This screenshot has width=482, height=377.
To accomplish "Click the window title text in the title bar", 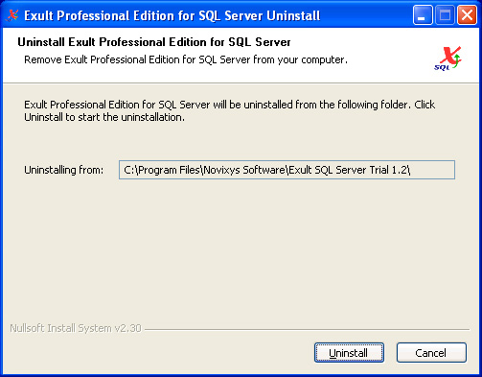I will 172,15.
